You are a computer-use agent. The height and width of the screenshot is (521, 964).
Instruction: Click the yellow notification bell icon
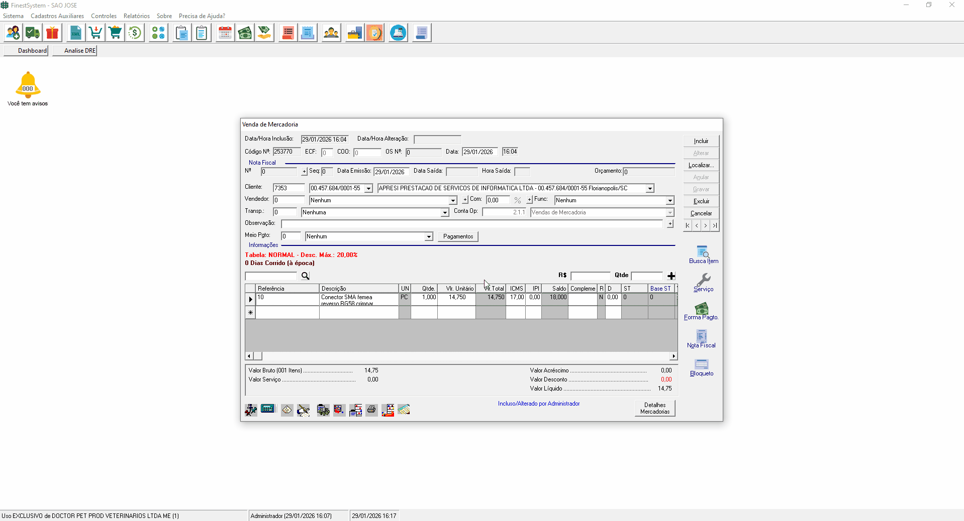click(28, 84)
